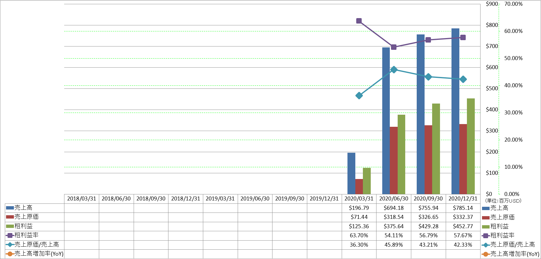Click the blue 売上高 bar for 2020/12/31
The image size is (541, 259).
[x=455, y=111]
